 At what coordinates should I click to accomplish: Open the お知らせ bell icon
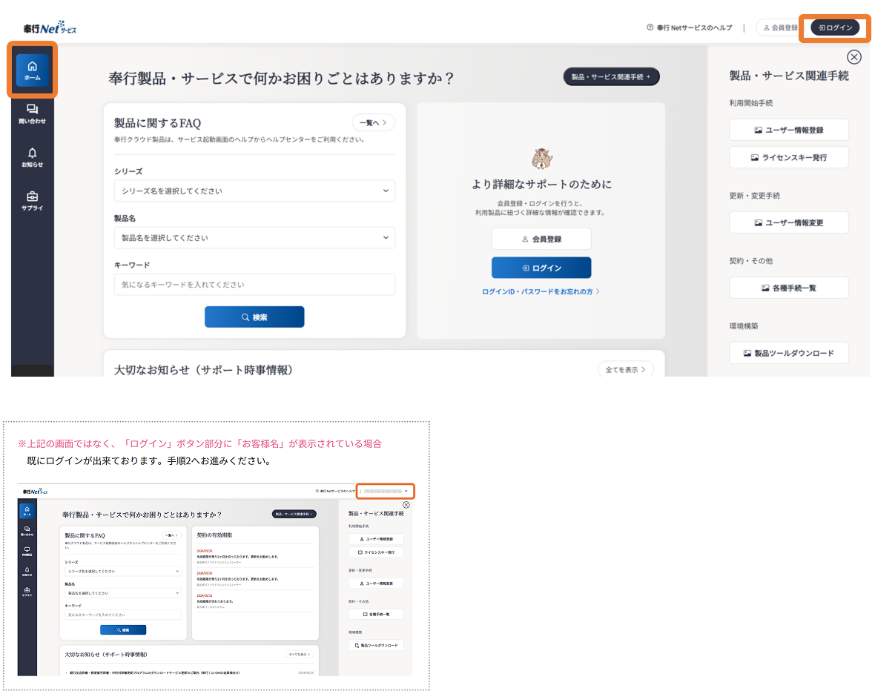32,157
